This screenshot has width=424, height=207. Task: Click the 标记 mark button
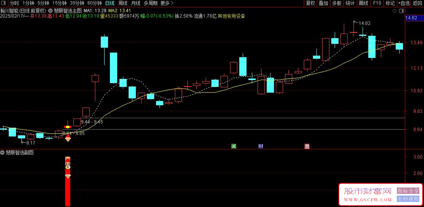[390, 3]
